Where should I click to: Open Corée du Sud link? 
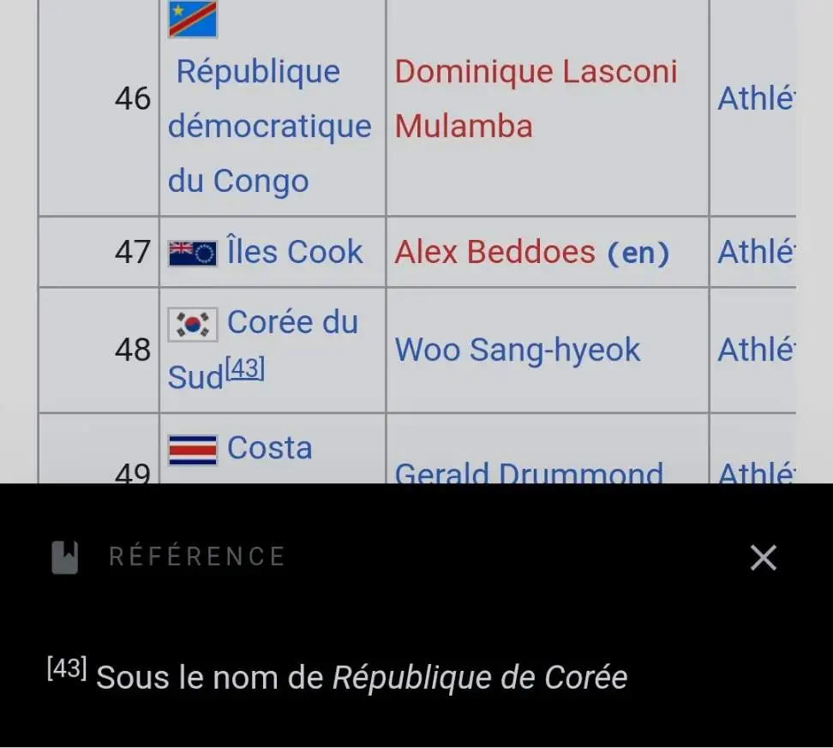click(291, 323)
